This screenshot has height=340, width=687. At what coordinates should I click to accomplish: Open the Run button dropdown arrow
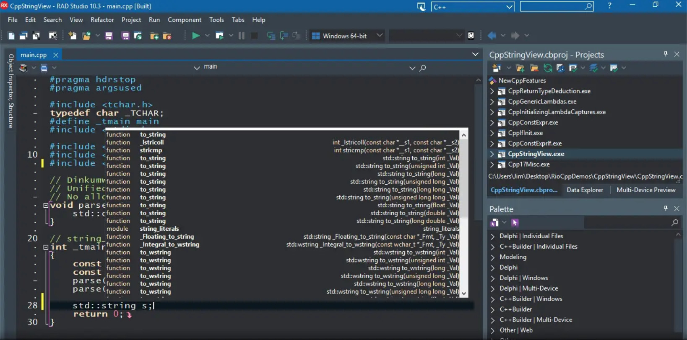[x=207, y=36]
